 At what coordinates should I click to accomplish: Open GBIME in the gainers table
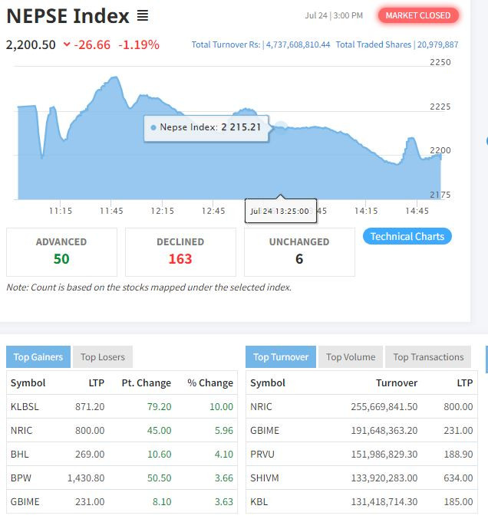coord(25,502)
